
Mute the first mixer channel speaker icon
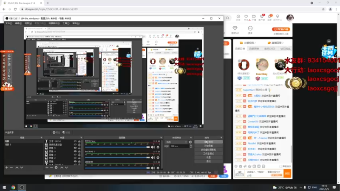(153, 147)
